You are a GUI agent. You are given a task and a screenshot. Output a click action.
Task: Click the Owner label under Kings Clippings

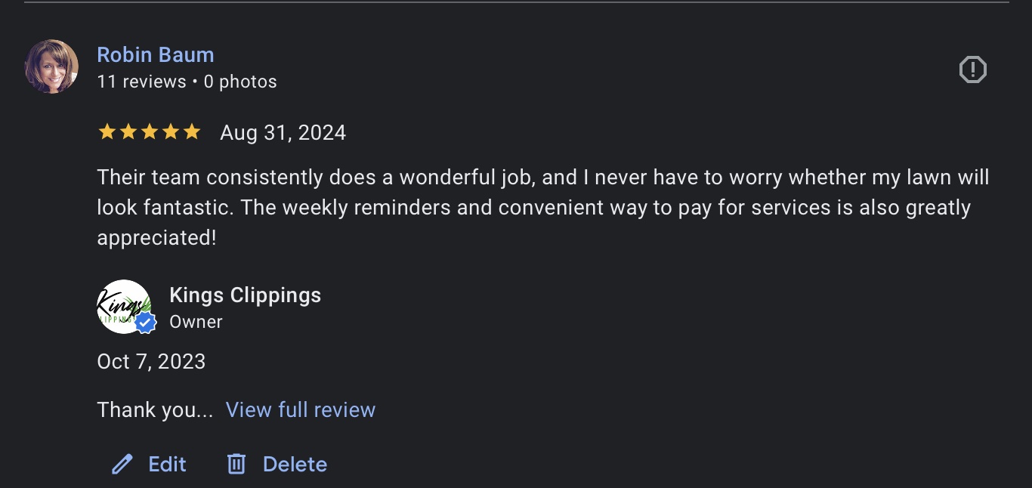[196, 321]
